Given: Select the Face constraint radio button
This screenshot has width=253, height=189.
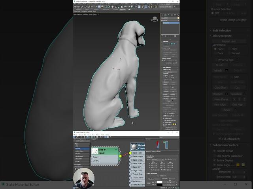Looking at the screenshot, I should [x=164, y=77].
